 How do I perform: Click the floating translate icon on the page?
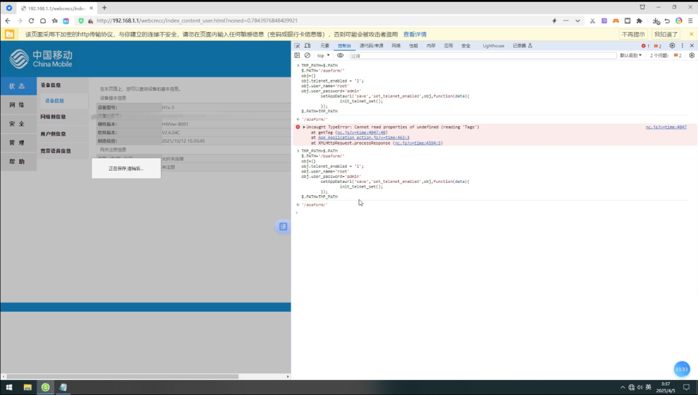pyautogui.click(x=283, y=226)
